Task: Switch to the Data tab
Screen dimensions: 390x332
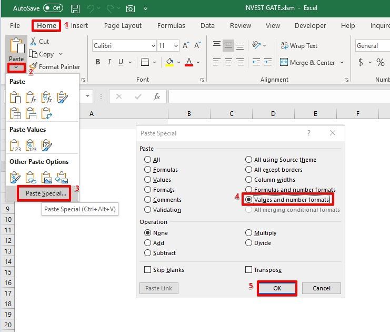Action: pos(207,25)
